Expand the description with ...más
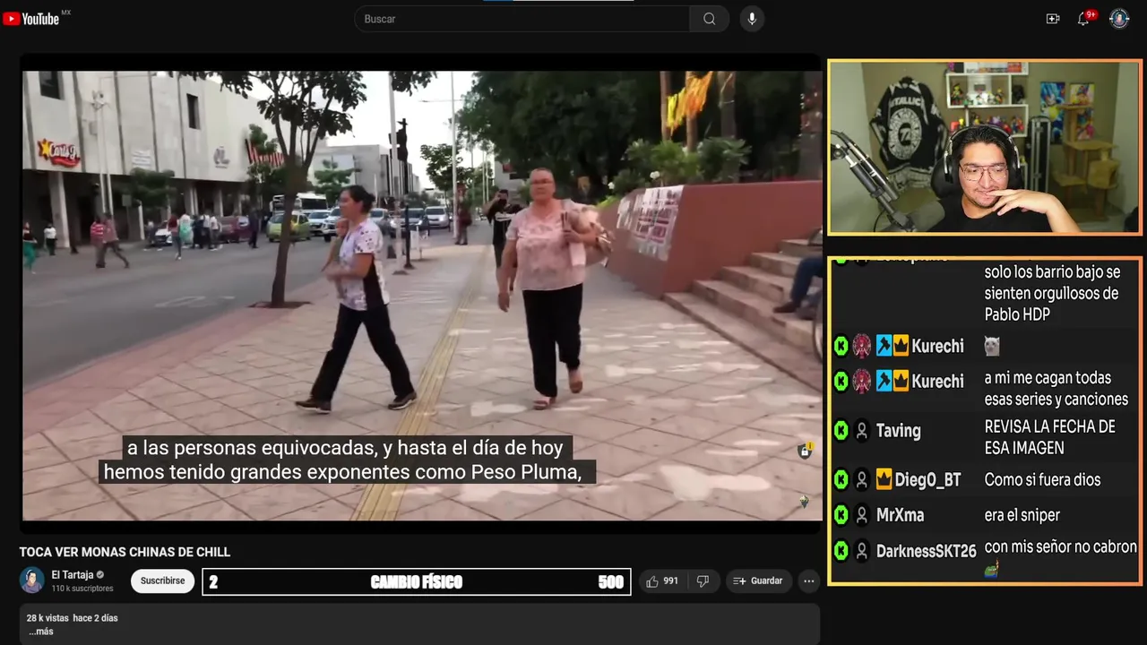Screen dimensions: 1147x645 coord(40,632)
